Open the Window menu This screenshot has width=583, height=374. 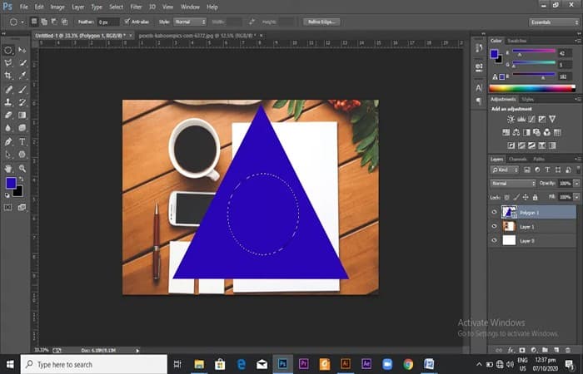[x=190, y=7]
